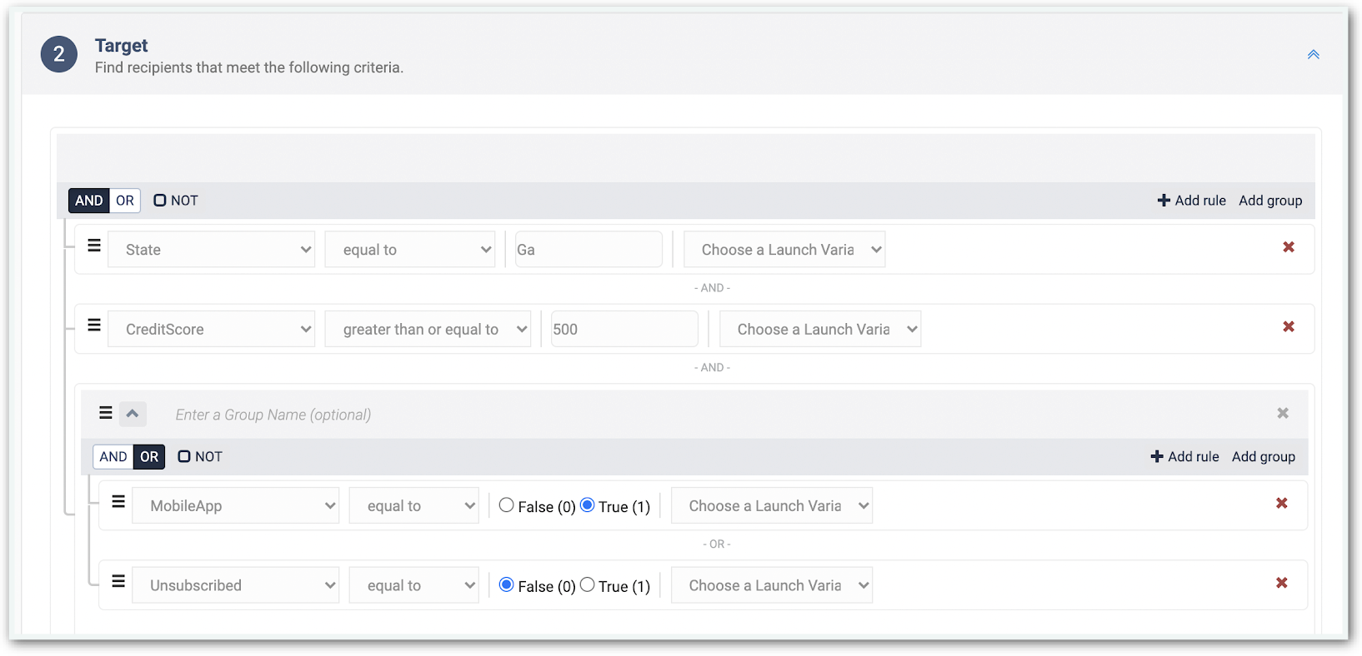Delete the State rule with the red X
The width and height of the screenshot is (1362, 656).
pos(1289,247)
